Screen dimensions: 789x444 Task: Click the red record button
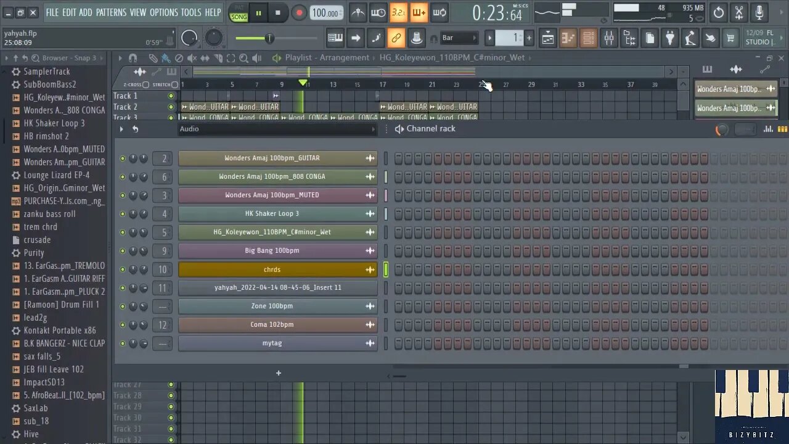(299, 12)
